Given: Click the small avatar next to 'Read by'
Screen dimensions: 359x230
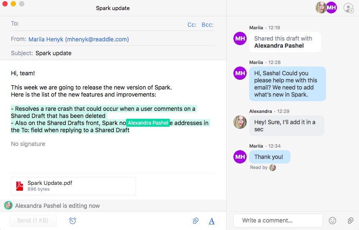Looking at the screenshot, I should click(x=273, y=168).
